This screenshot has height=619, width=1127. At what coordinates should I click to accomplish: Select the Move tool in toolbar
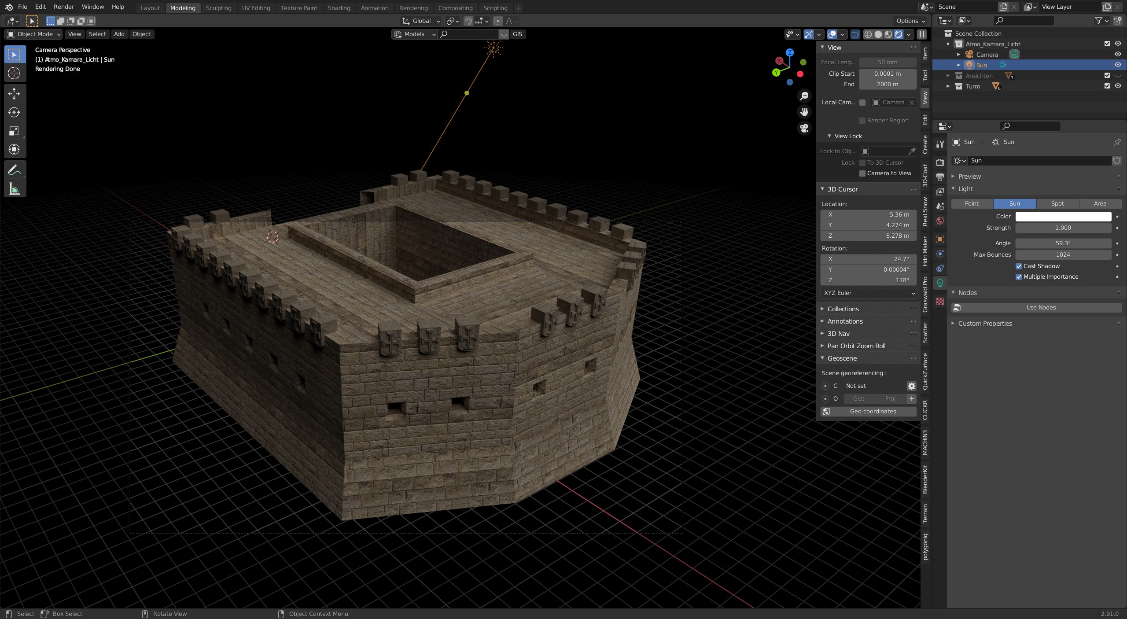[x=14, y=93]
